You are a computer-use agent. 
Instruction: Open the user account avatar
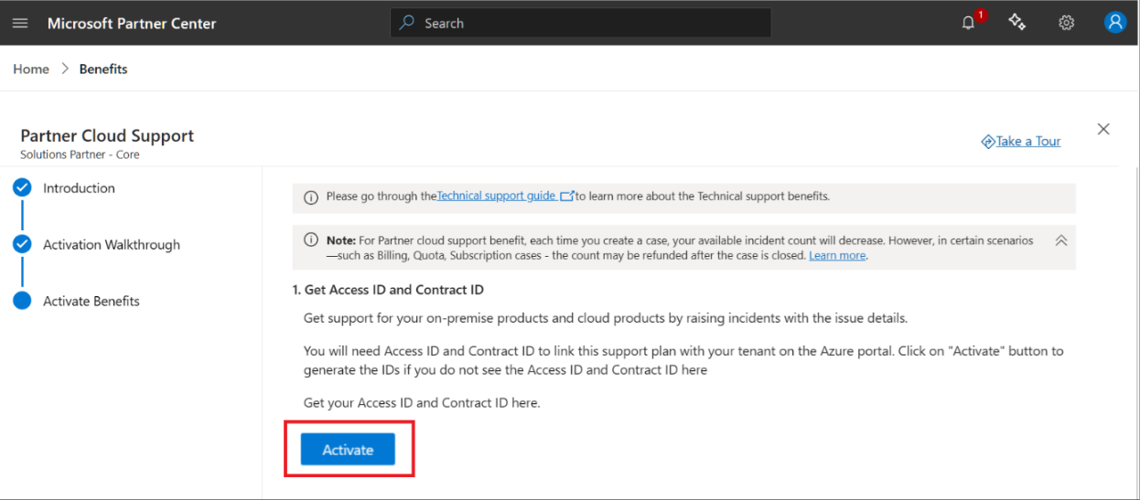(x=1114, y=23)
